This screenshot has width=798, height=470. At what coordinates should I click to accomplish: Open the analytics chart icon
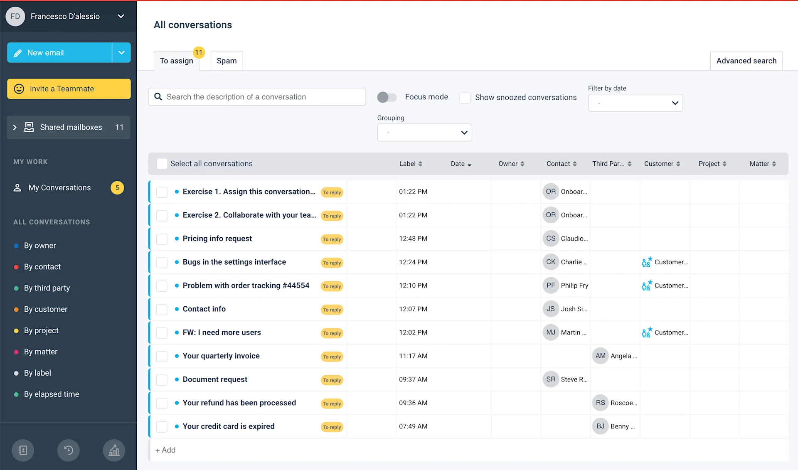tap(114, 450)
